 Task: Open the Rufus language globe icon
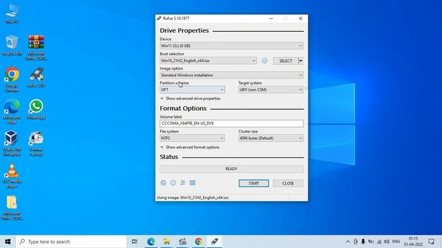coord(163,183)
